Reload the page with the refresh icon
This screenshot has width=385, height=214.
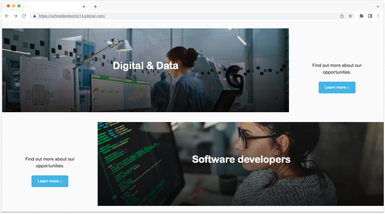(x=24, y=16)
